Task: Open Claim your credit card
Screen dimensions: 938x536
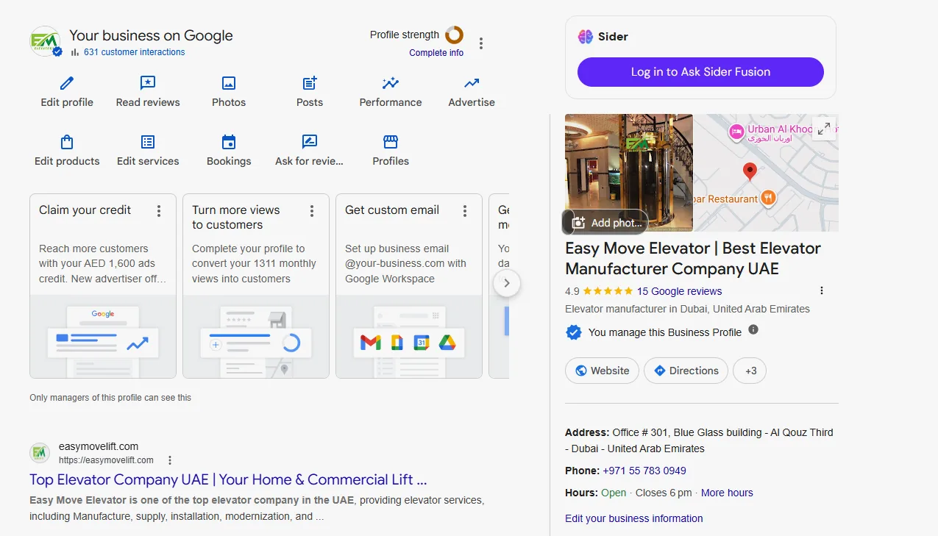Action: click(103, 286)
